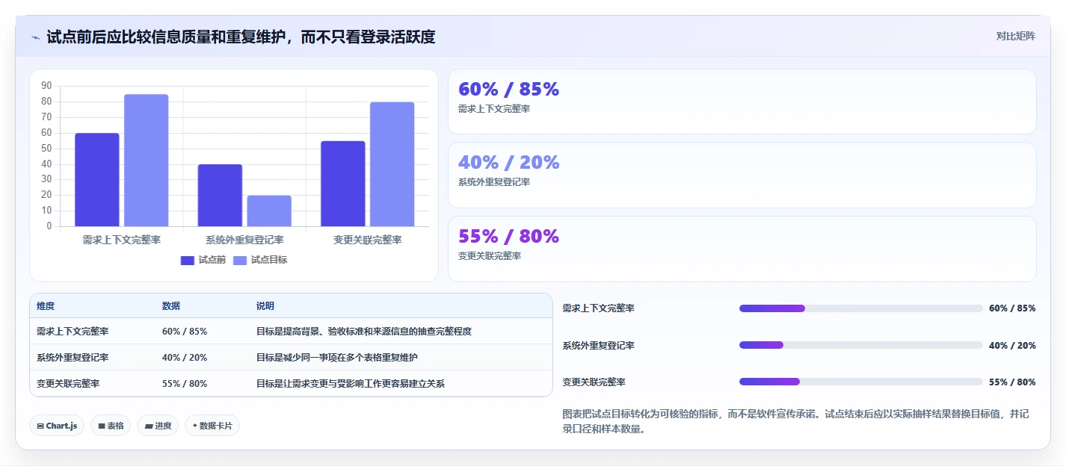Click the 数据 column header
The width and height of the screenshot is (1066, 466).
coord(170,306)
